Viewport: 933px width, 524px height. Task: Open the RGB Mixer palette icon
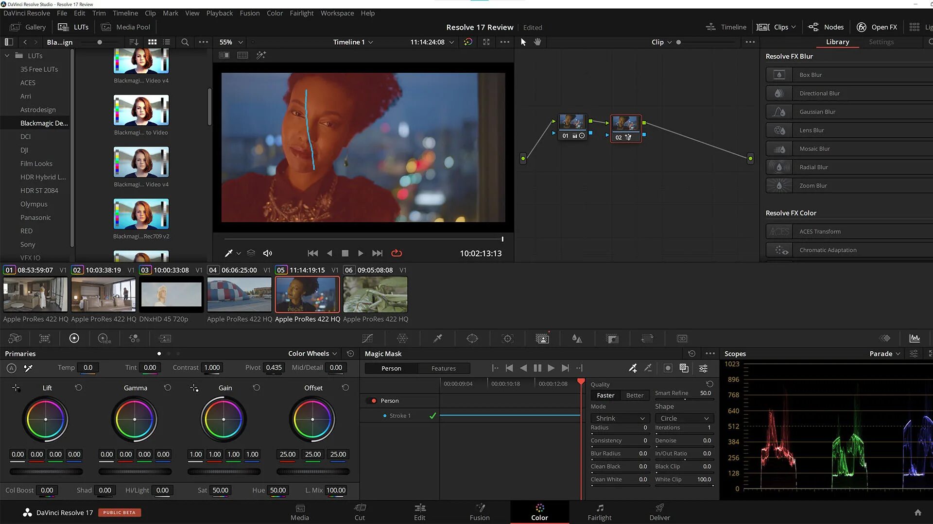coord(134,338)
